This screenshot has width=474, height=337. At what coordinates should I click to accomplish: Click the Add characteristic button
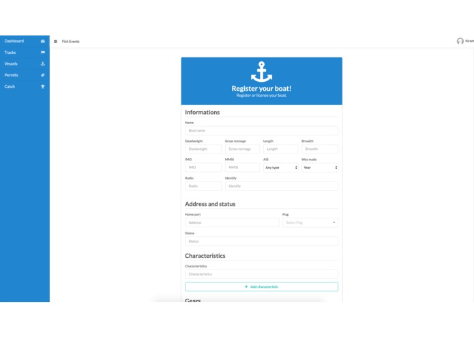coord(261,287)
